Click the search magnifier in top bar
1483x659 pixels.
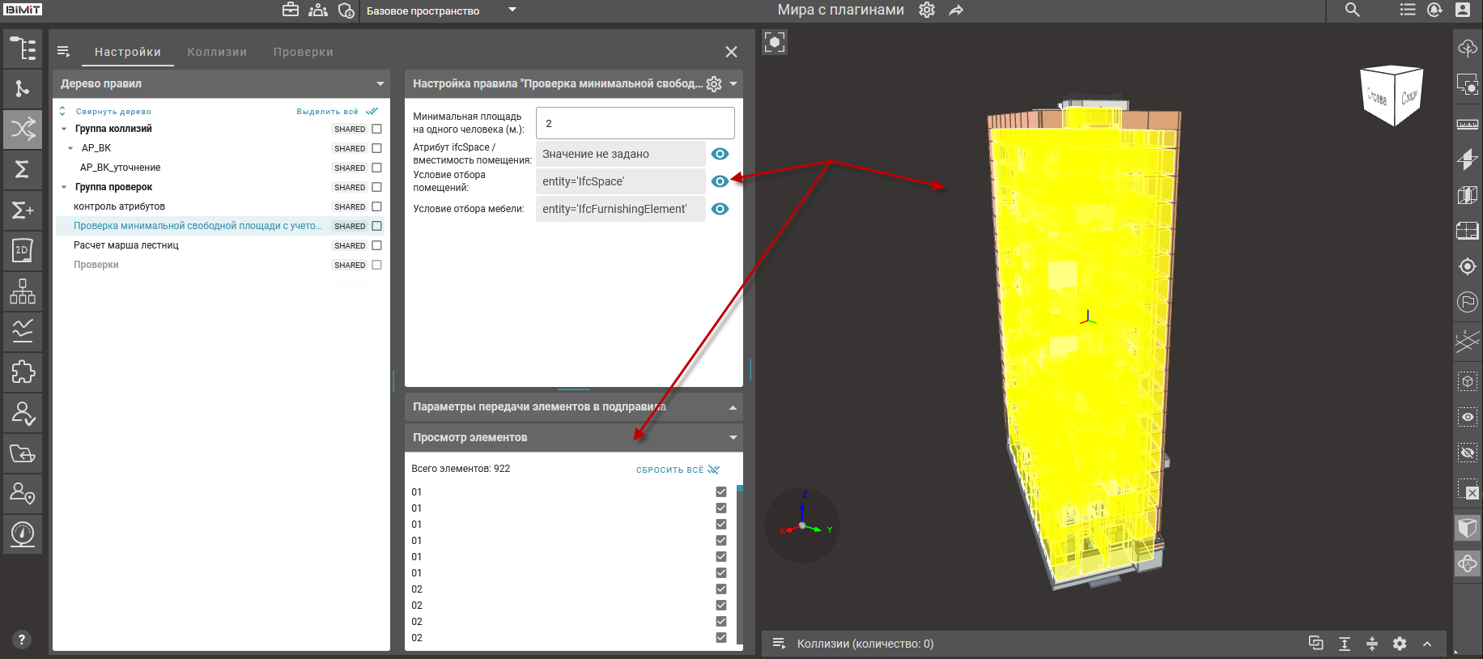(x=1352, y=10)
